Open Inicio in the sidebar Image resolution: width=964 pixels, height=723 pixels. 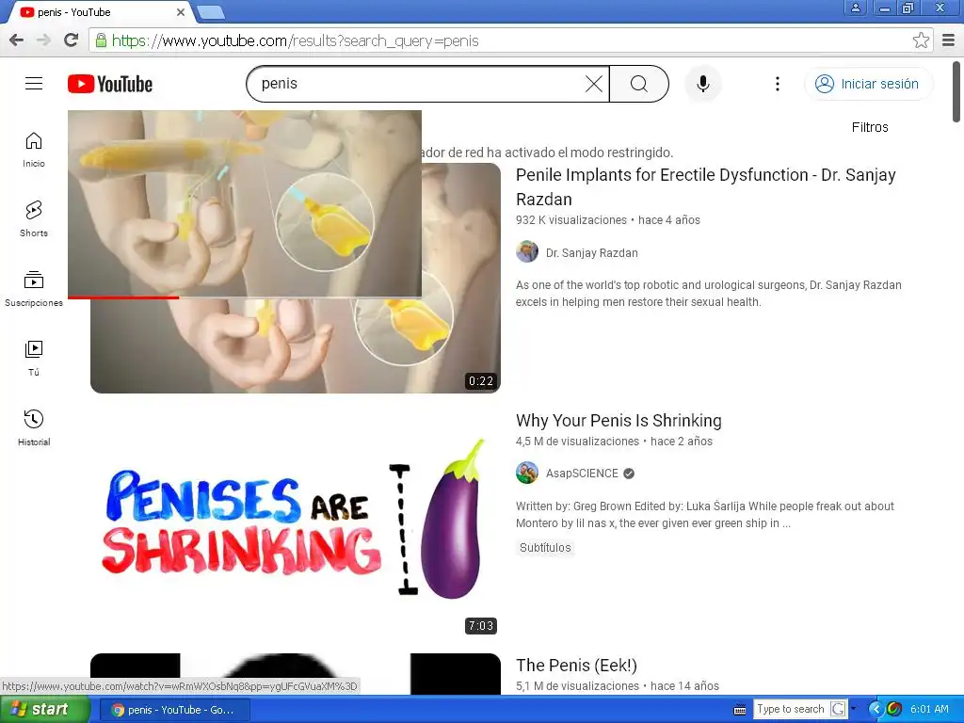coord(34,150)
